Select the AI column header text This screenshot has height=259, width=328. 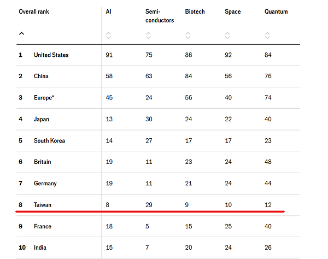coord(108,11)
